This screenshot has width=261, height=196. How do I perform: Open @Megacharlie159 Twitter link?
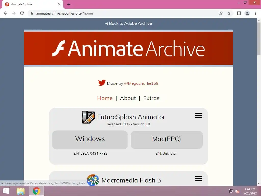[x=141, y=83]
